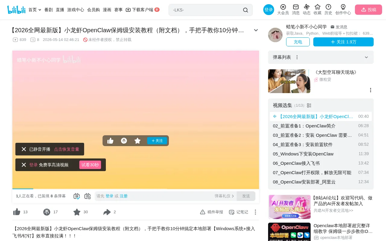
Task: Give a coin using the icon showing 17
Action: point(47,212)
